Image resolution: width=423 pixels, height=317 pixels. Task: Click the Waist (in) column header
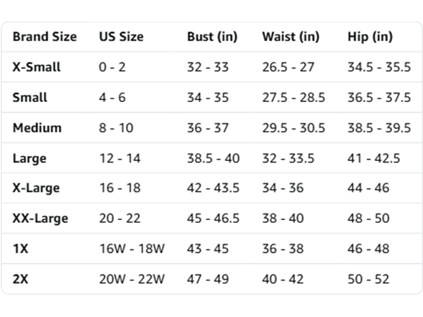click(291, 37)
